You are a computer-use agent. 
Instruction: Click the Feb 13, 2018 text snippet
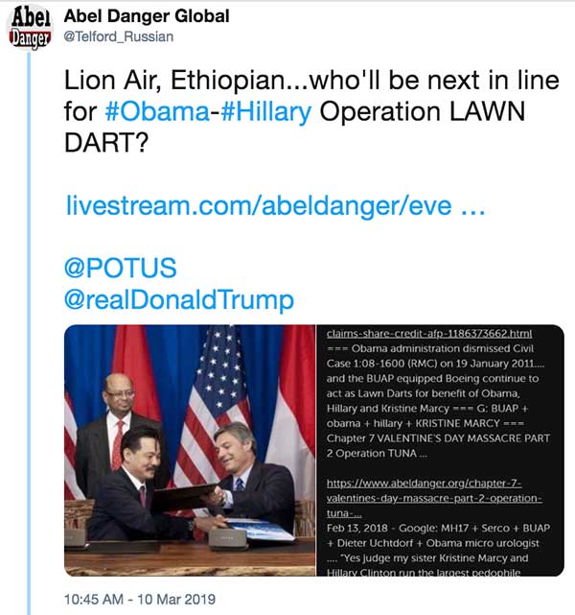[356, 528]
